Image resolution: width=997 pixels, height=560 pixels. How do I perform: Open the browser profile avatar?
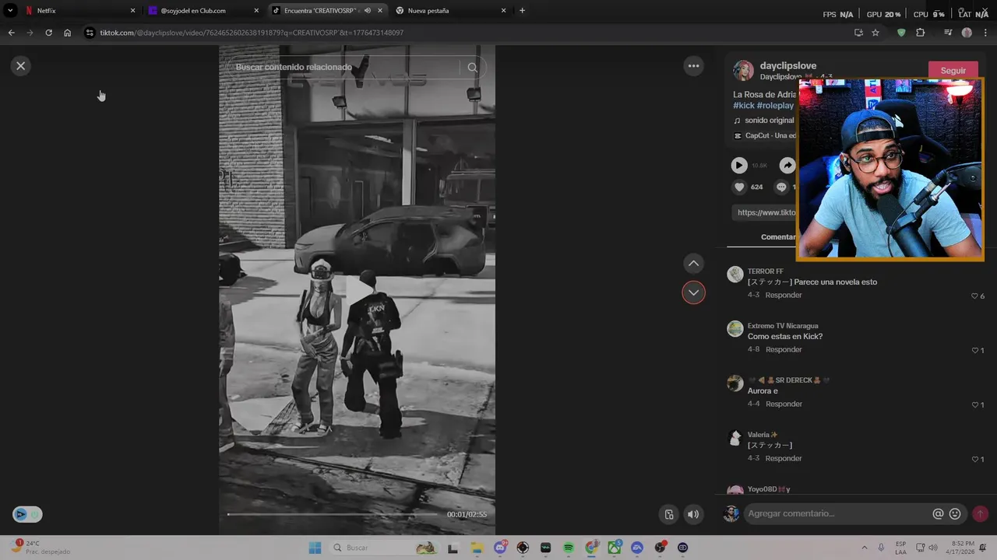tap(967, 33)
